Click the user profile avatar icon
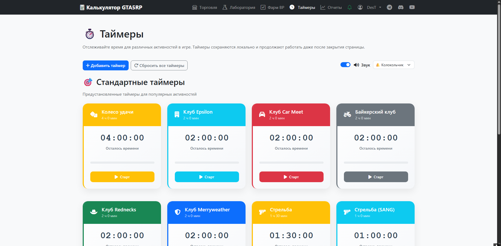This screenshot has height=246, width=501. 360,7
